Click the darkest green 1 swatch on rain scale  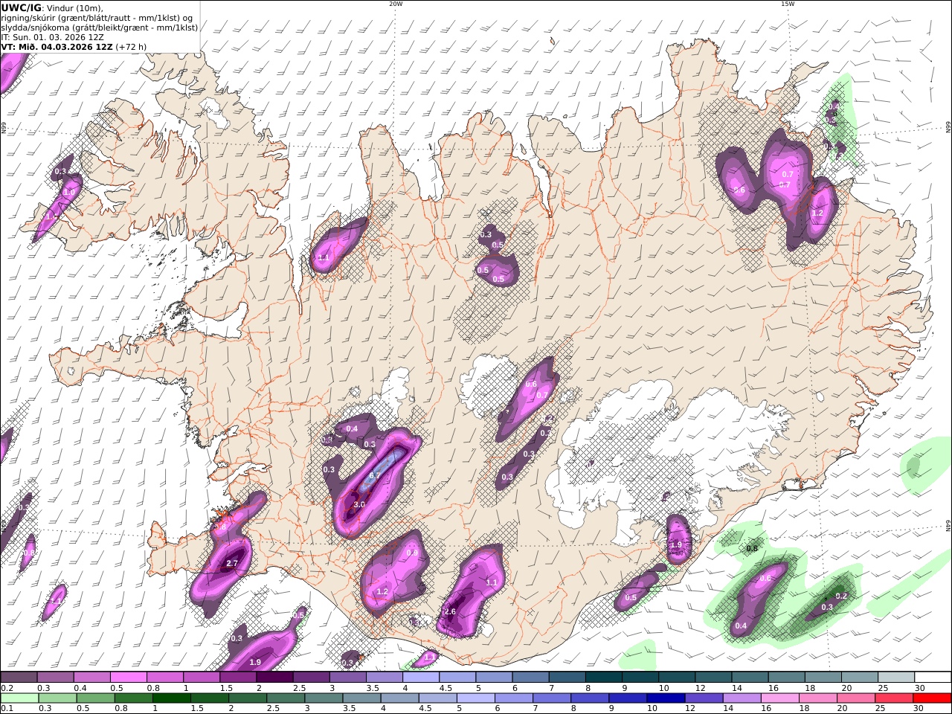171,698
